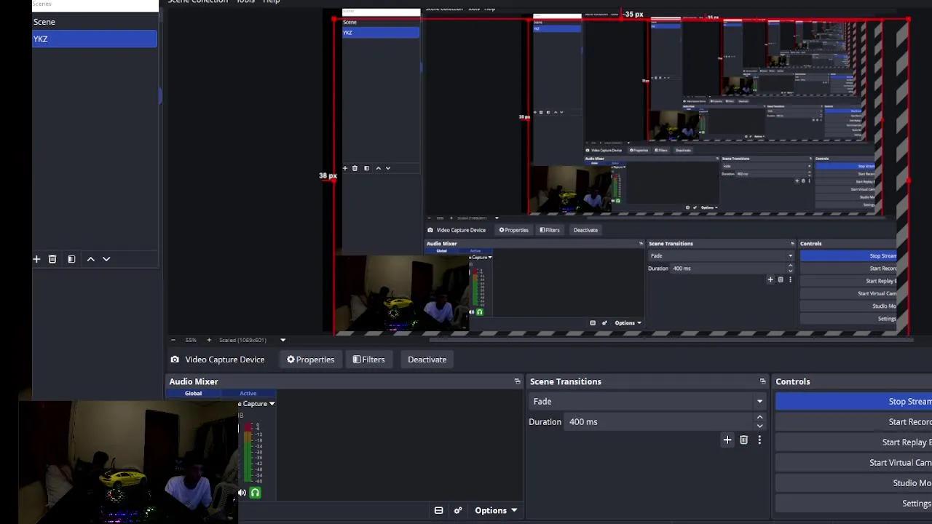
Task: Click the Audio Mixer panel title
Action: pyautogui.click(x=194, y=381)
